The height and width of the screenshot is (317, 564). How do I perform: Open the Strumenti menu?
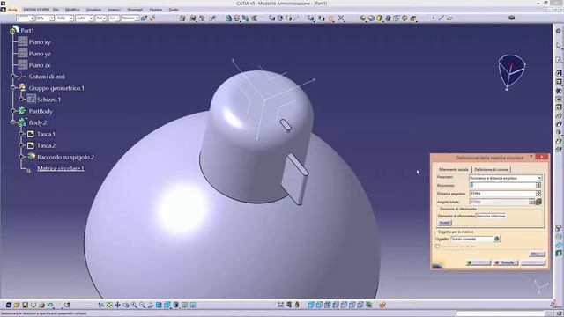click(135, 10)
